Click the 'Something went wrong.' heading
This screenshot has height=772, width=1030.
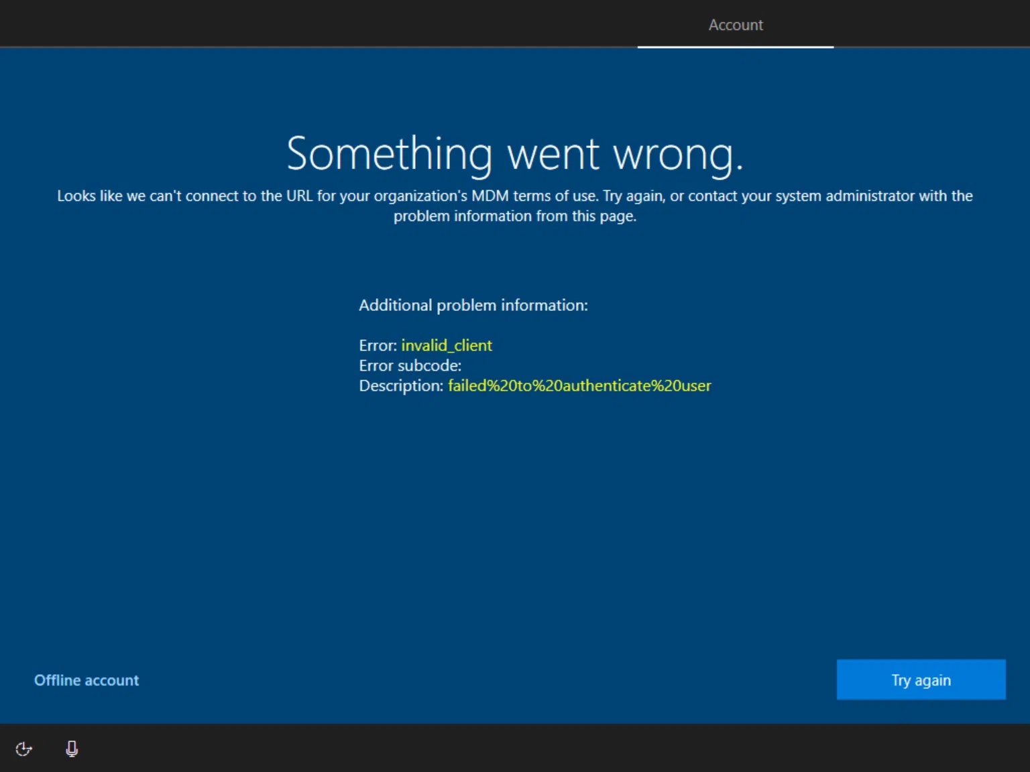[515, 154]
